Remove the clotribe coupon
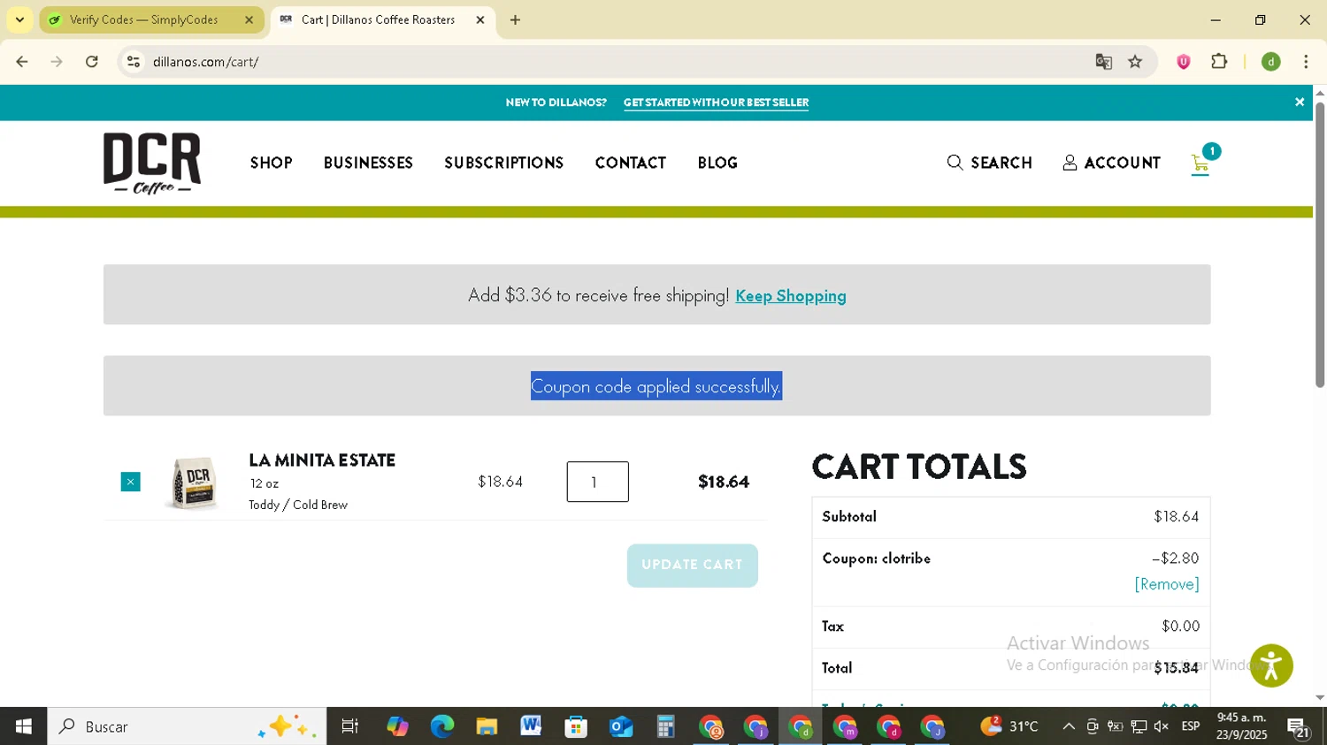Image resolution: width=1327 pixels, height=745 pixels. pos(1167,584)
